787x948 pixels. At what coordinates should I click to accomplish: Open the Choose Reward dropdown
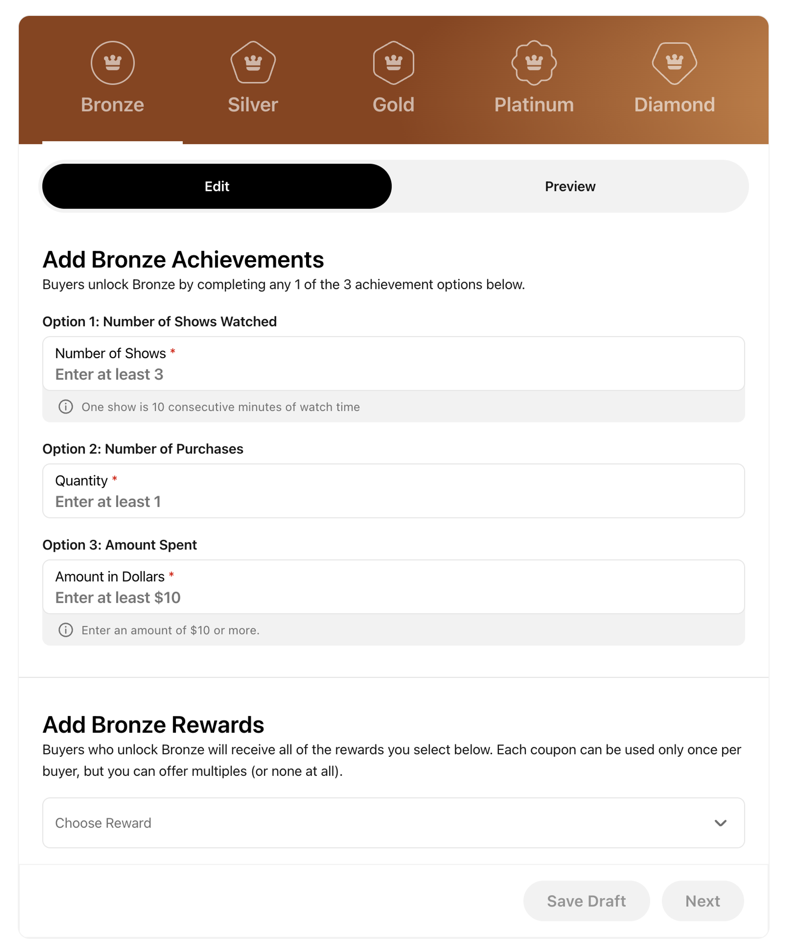coord(393,823)
